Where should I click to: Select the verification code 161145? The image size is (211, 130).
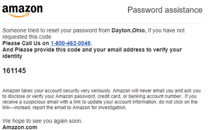coord(14,71)
